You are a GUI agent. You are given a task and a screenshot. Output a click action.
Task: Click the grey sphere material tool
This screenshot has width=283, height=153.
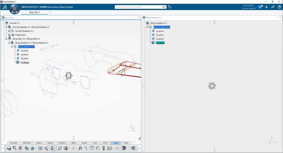click(x=66, y=148)
